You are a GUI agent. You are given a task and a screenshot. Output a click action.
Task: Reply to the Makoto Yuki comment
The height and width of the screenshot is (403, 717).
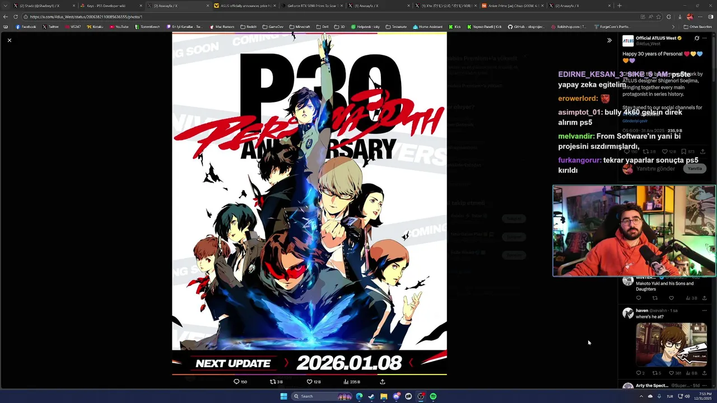[639, 298]
